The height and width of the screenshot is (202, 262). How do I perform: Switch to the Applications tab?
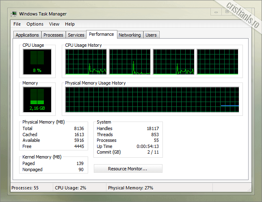tap(27, 35)
